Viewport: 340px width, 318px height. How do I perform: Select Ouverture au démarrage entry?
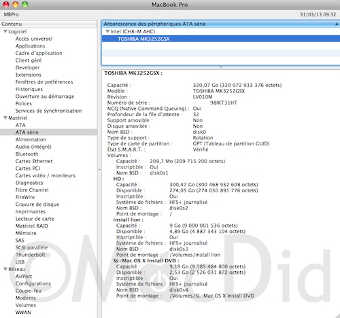click(45, 96)
